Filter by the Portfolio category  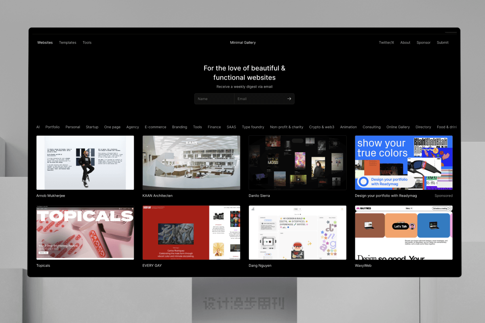point(53,127)
